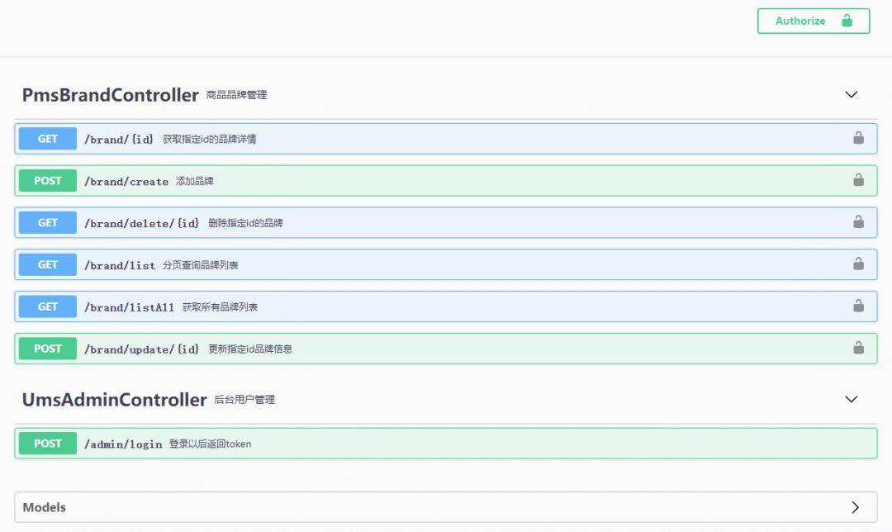892x532 pixels.
Task: Open the /brand/listAll endpoint path
Action: click(x=129, y=307)
